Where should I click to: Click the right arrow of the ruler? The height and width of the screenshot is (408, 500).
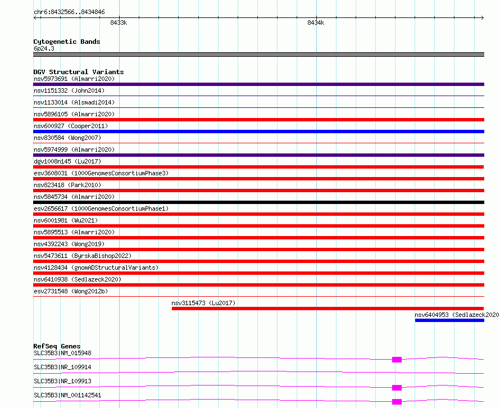(483, 17)
